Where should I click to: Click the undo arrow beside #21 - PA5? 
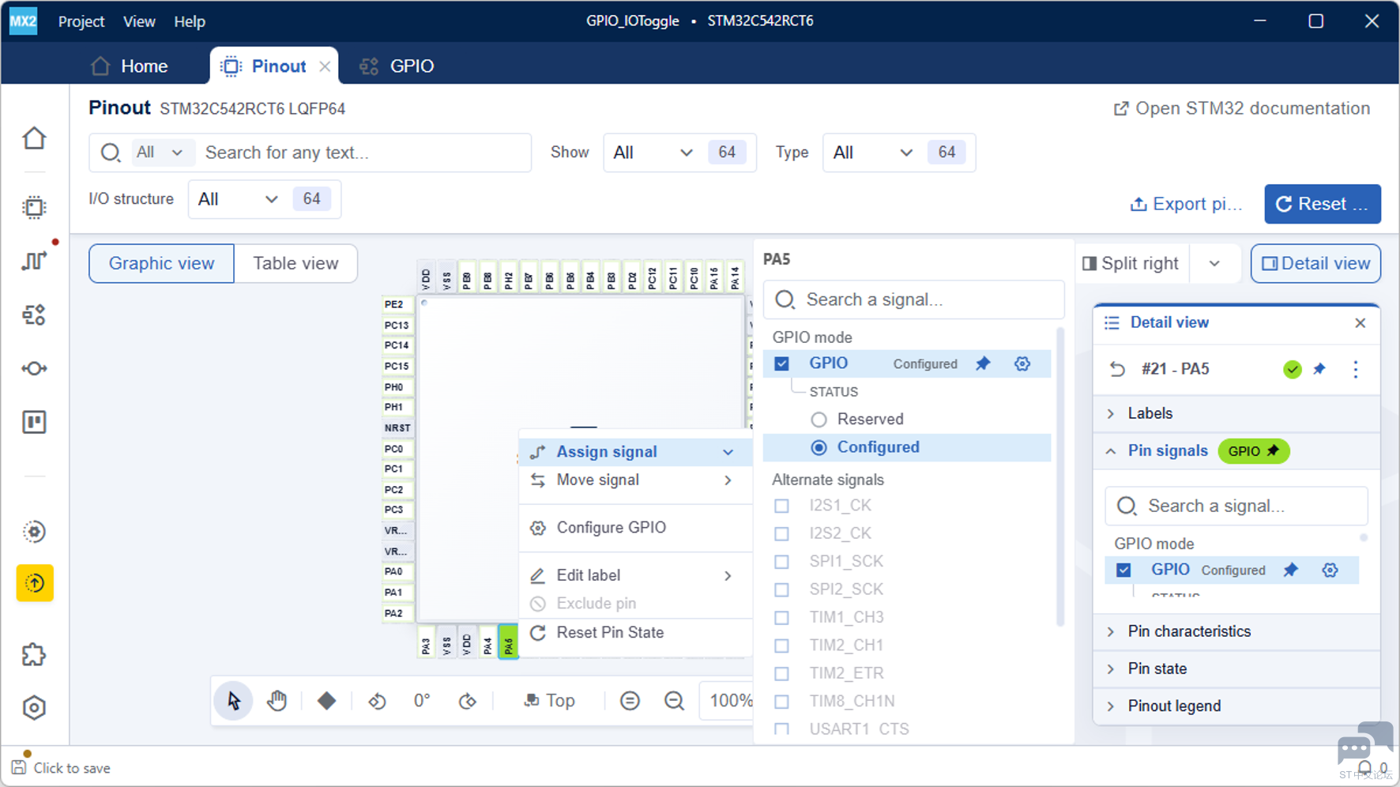1117,369
